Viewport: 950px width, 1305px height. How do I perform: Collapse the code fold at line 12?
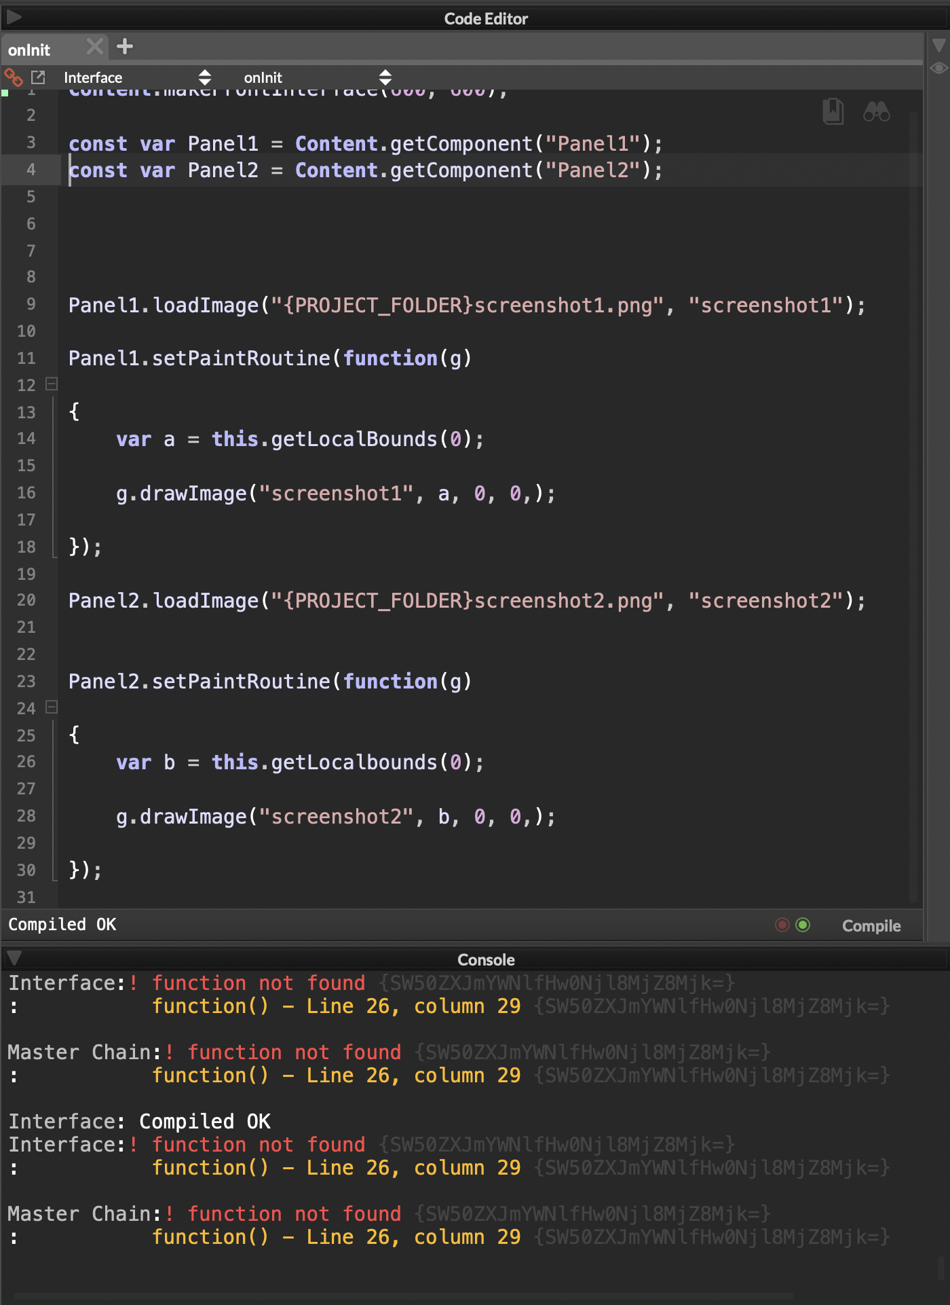[x=52, y=384]
